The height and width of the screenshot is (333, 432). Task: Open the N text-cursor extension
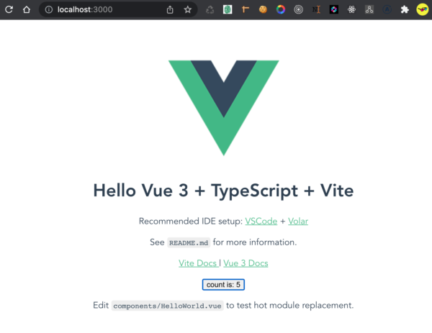[x=316, y=9]
